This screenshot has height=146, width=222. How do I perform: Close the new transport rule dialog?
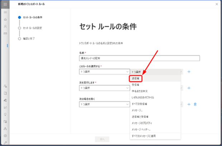217,4
